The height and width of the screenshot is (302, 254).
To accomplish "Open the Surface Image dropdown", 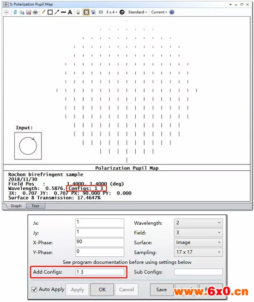I will click(198, 242).
